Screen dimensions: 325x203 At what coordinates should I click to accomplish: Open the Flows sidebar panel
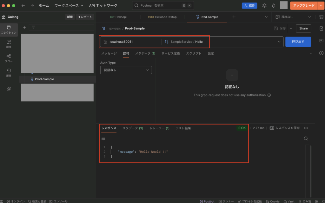tap(9, 58)
